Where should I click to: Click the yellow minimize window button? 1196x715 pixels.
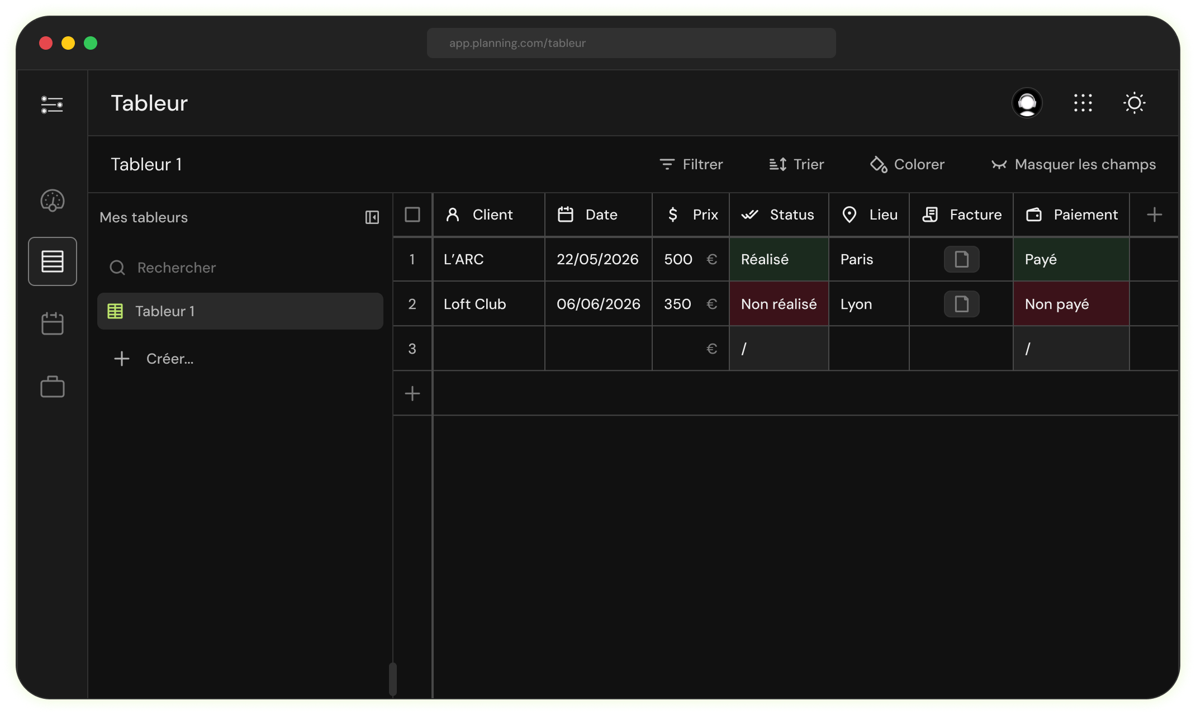68,43
